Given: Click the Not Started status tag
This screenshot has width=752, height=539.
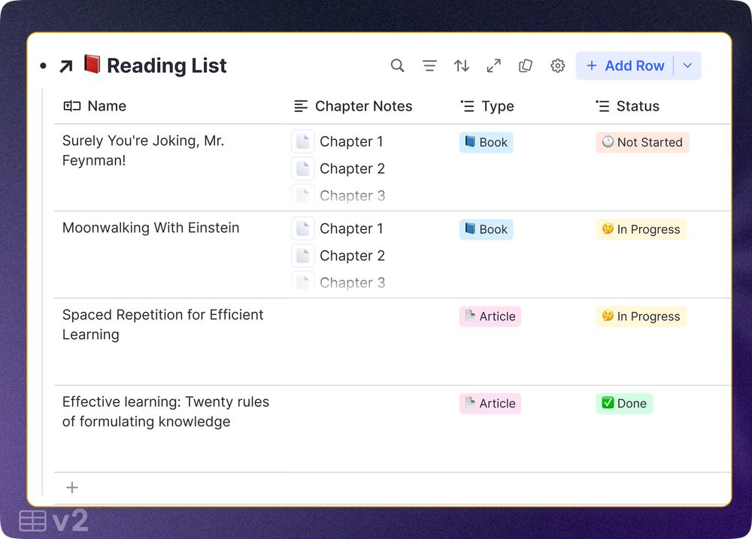Looking at the screenshot, I should [x=642, y=142].
